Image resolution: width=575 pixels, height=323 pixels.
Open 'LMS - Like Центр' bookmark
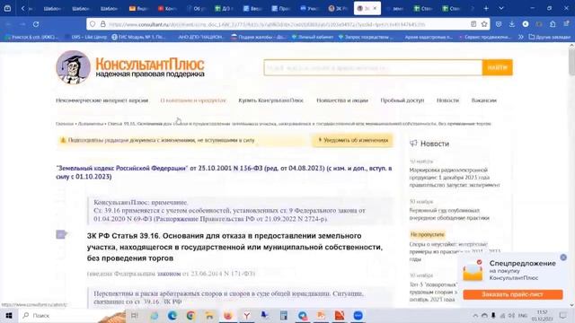(86, 37)
